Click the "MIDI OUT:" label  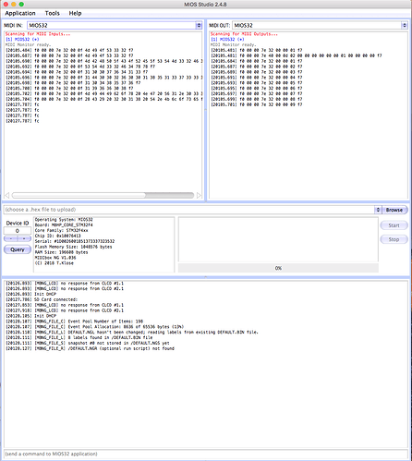(x=220, y=25)
